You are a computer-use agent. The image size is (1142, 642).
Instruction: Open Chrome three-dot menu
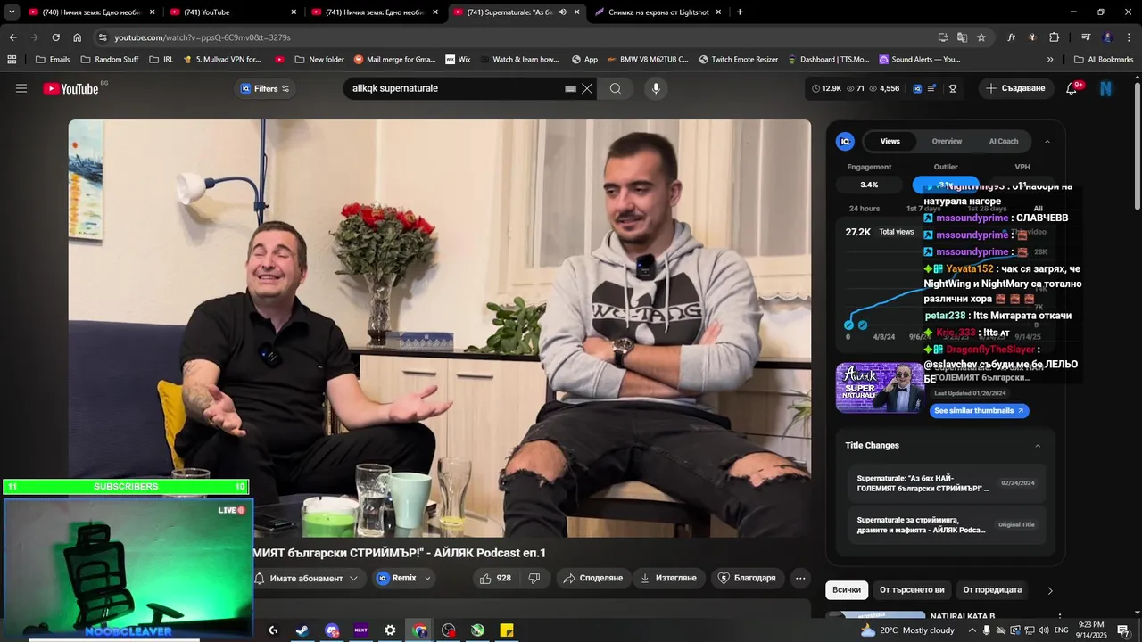click(1129, 37)
